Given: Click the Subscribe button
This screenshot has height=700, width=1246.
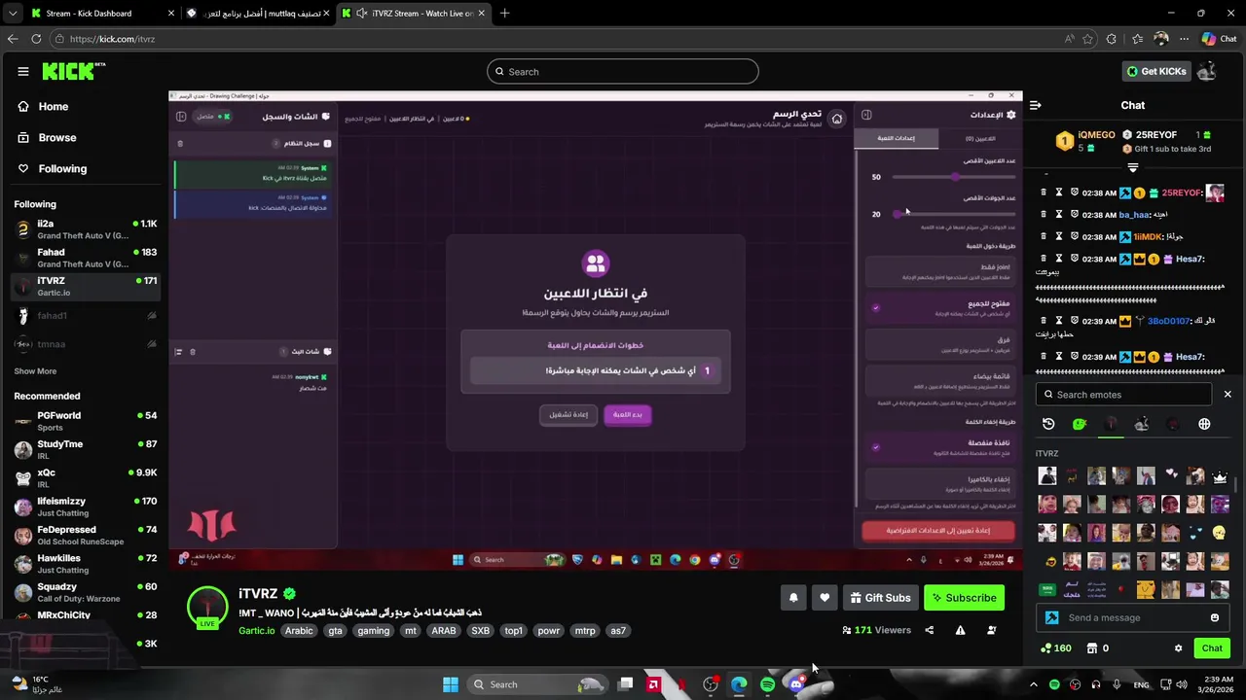Looking at the screenshot, I should 965,598.
